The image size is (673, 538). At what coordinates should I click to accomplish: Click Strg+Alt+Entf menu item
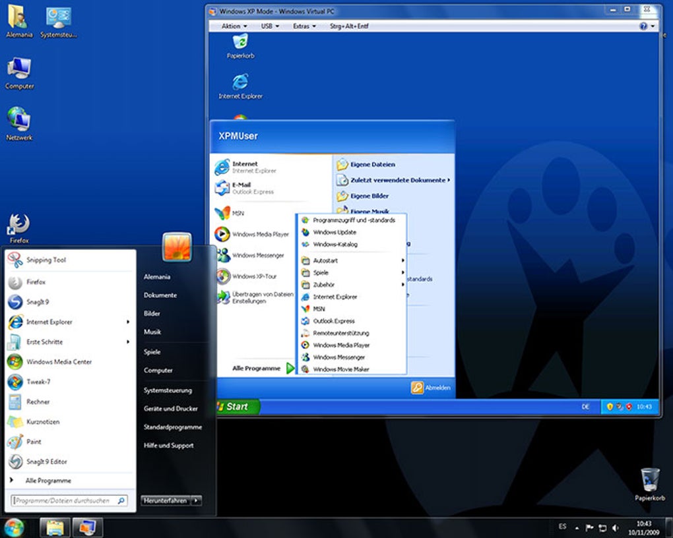point(349,26)
